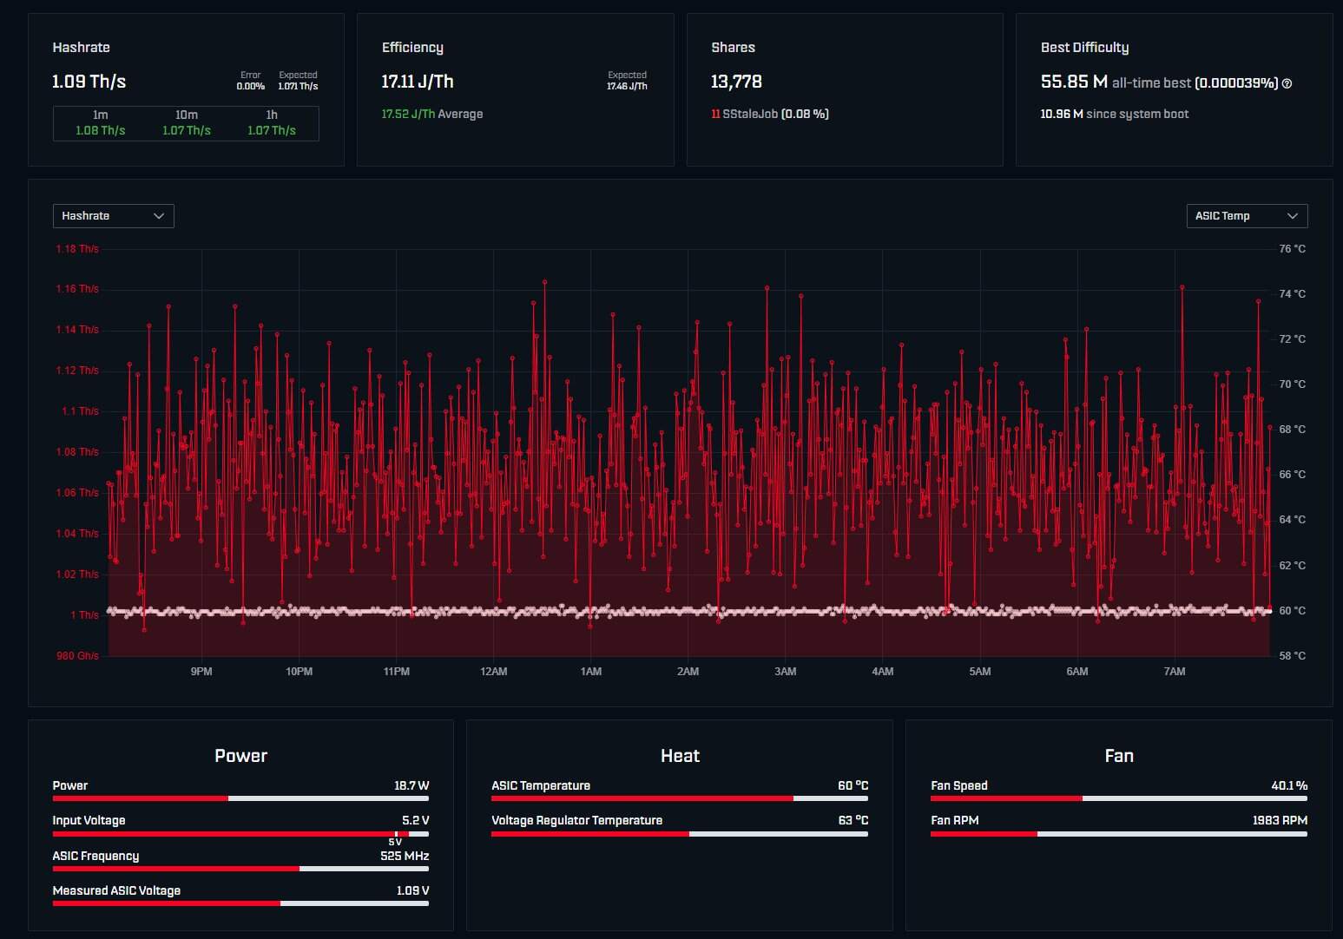Click the 17.52 J/Th Average efficiency text
The height and width of the screenshot is (939, 1343).
click(x=431, y=114)
